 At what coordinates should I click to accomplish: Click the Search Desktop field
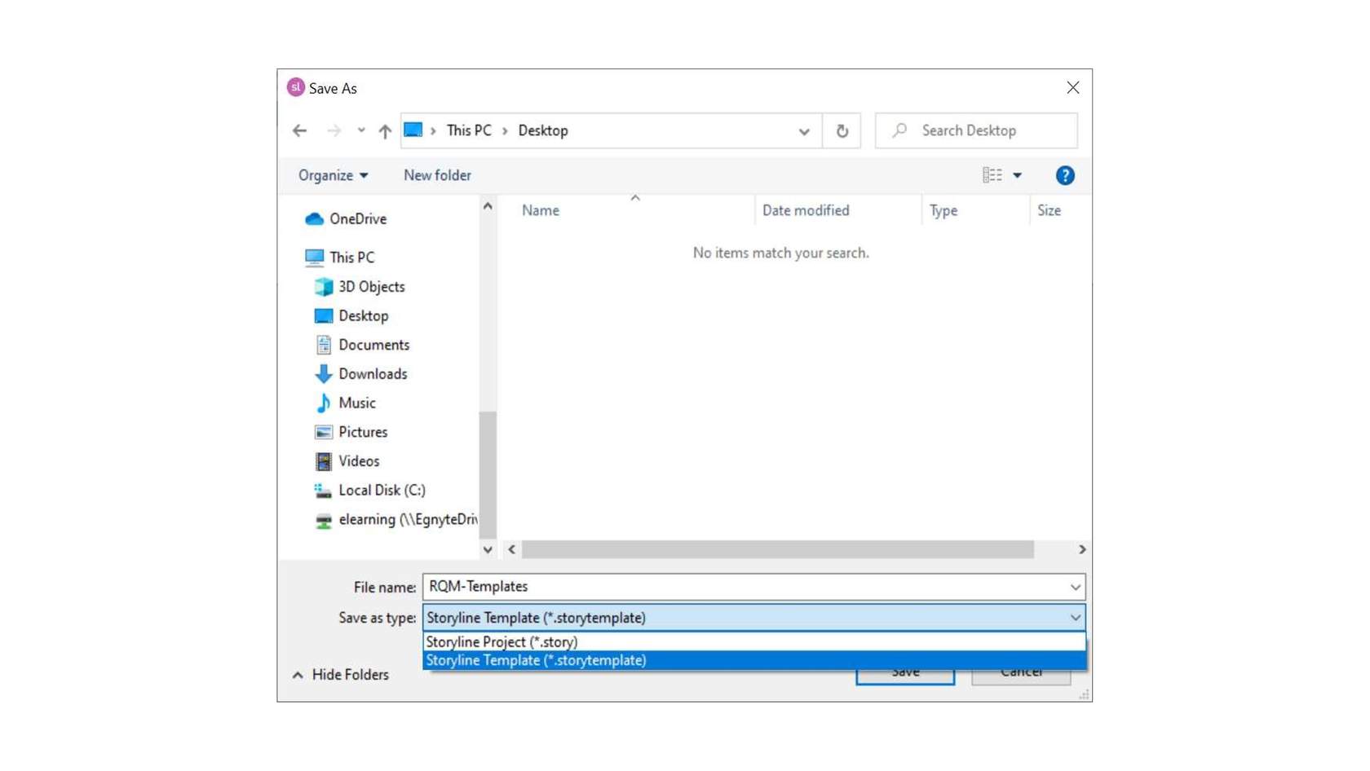pyautogui.click(x=976, y=130)
